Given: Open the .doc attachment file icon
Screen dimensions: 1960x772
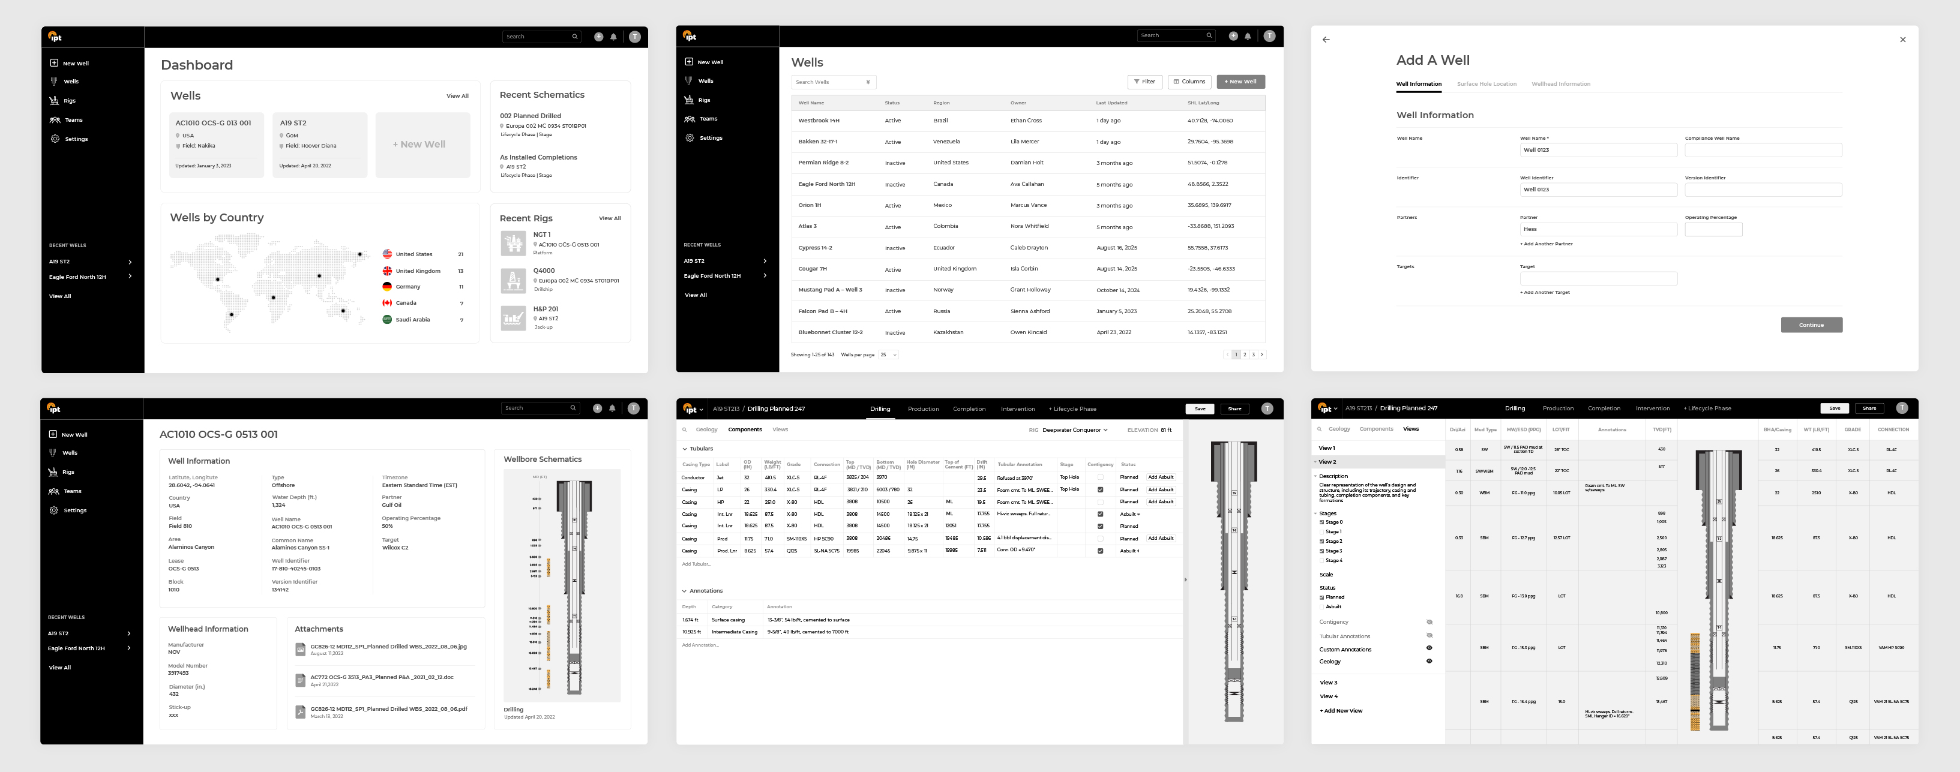Looking at the screenshot, I should [x=301, y=680].
